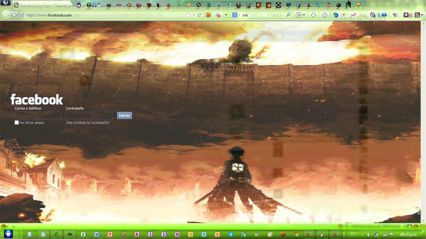Screen dimensions: 426x239
Task: Open Access from the taskbar
Action: click(137, 234)
